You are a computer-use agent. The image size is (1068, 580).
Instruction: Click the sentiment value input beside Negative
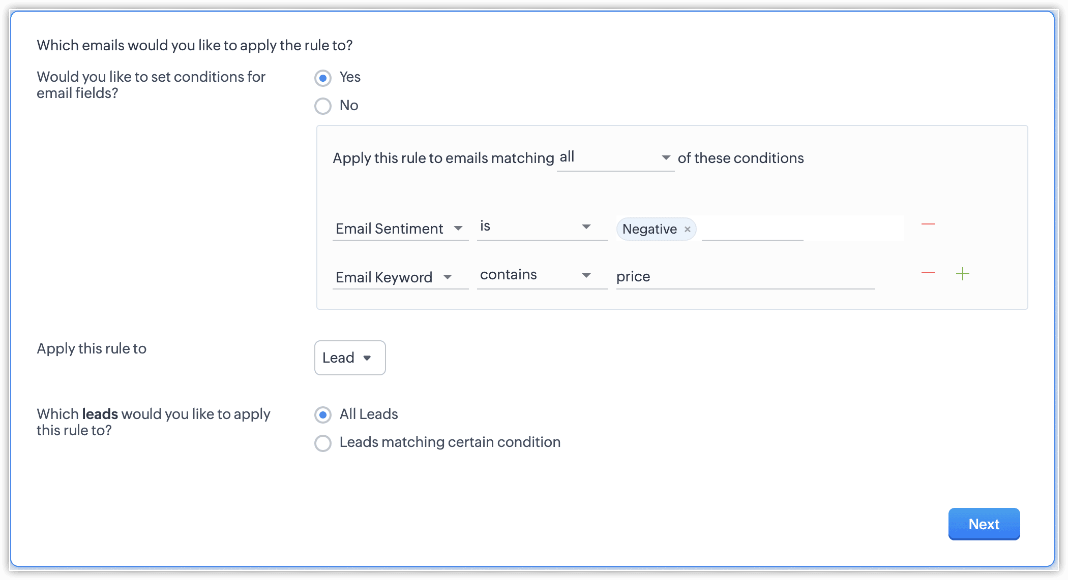click(x=752, y=230)
